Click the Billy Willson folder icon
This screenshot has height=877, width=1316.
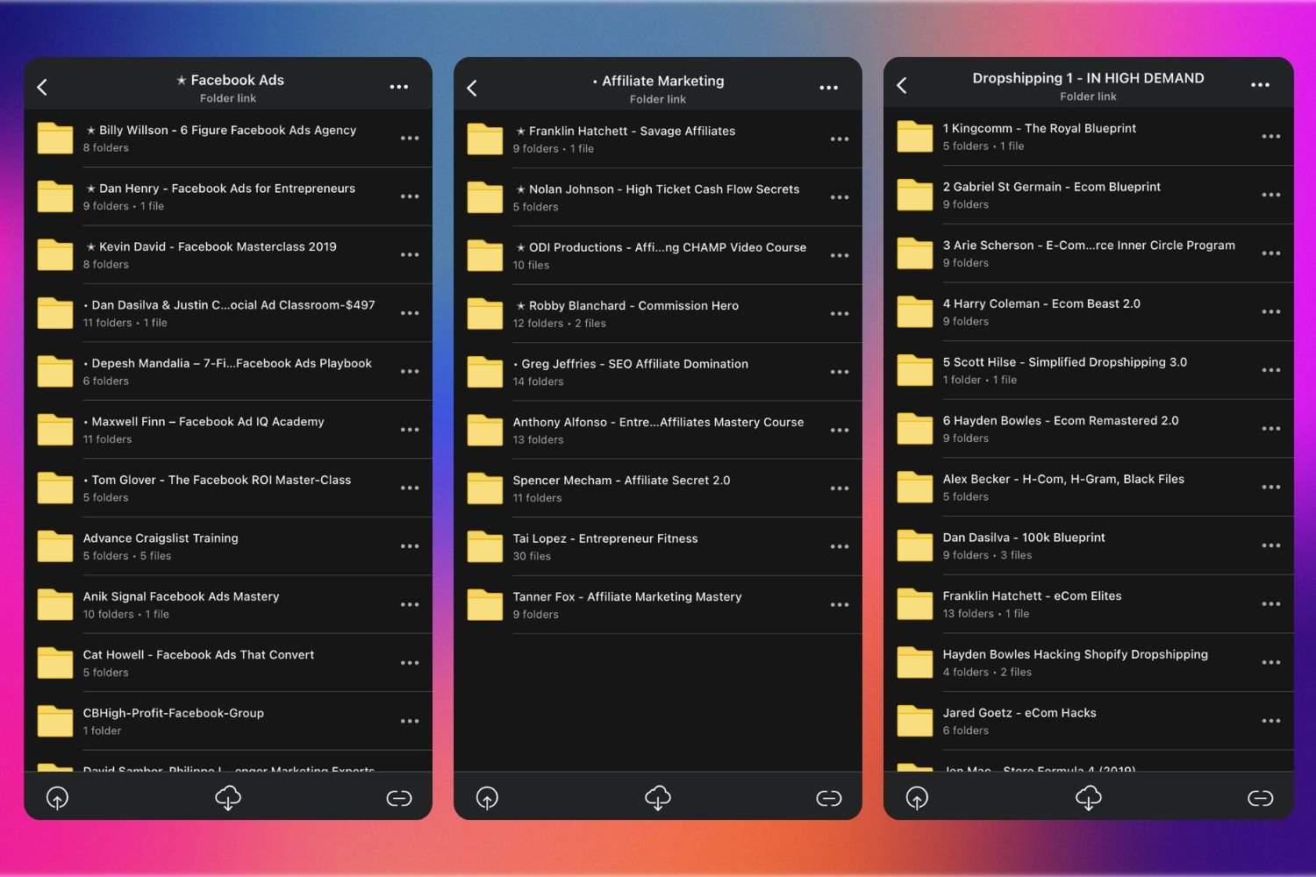[x=55, y=138]
